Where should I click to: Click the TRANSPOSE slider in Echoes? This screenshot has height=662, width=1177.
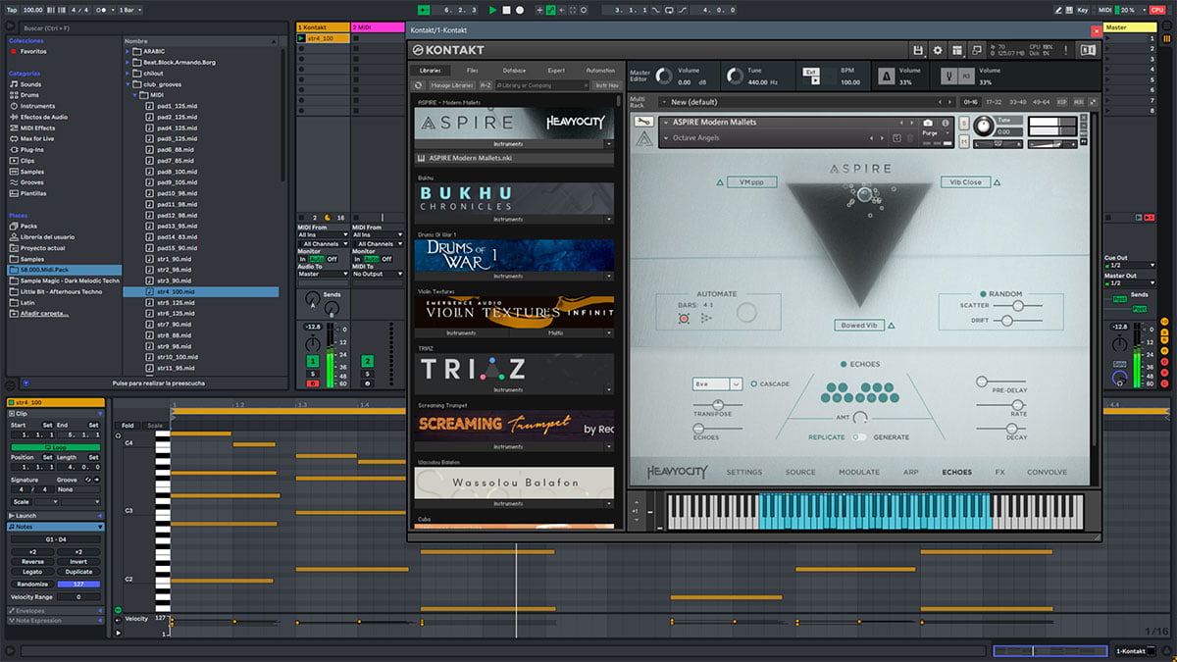click(716, 404)
